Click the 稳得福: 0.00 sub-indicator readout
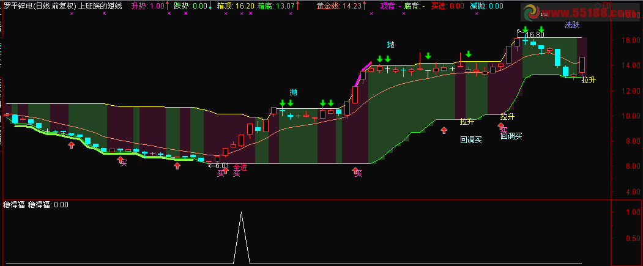 click(x=48, y=205)
